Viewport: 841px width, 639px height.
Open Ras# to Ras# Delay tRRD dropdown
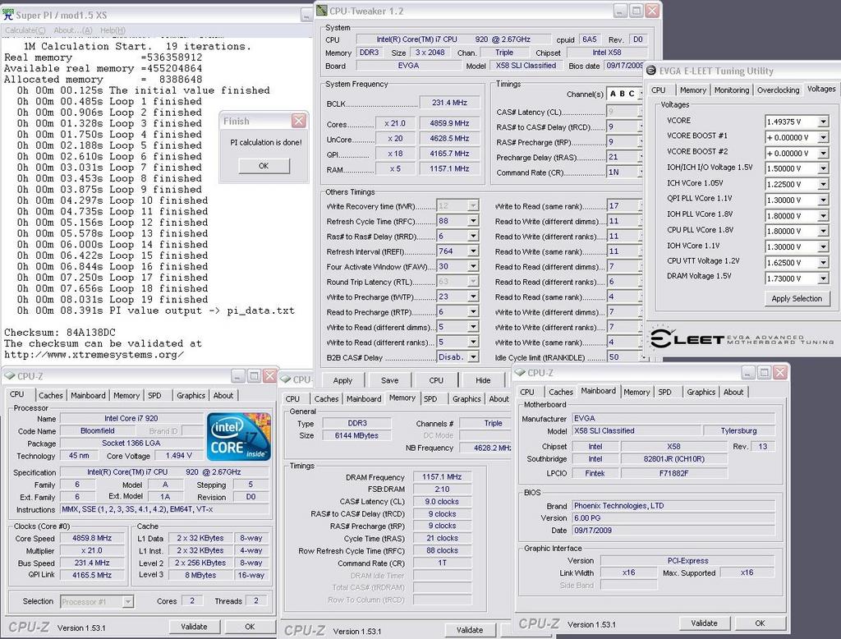click(472, 236)
